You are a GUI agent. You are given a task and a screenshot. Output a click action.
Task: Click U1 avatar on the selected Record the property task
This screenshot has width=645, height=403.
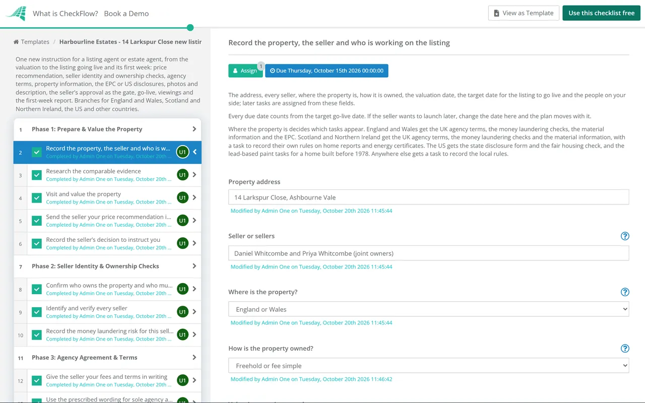(x=182, y=152)
